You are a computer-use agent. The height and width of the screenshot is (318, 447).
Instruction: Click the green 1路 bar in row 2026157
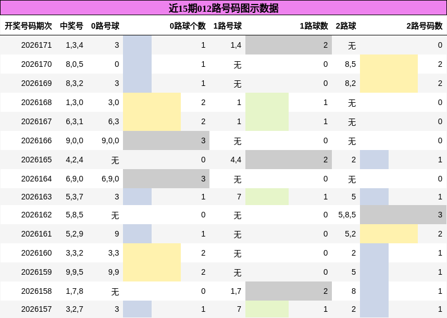click(x=267, y=309)
